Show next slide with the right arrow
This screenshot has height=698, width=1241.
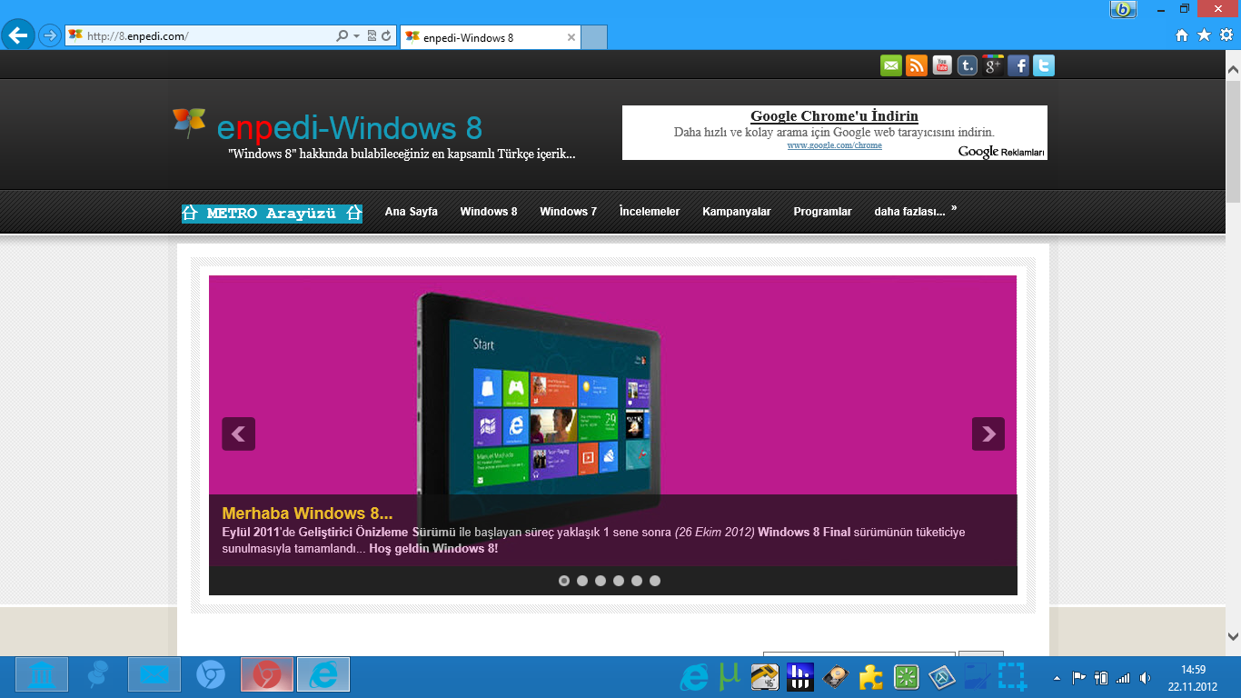[x=988, y=434]
